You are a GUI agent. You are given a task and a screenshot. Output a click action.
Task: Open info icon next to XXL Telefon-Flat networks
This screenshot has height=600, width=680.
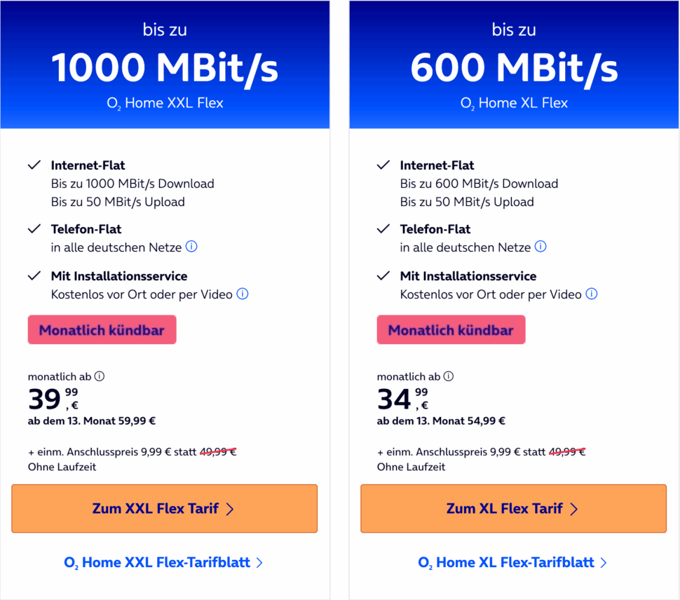point(191,247)
